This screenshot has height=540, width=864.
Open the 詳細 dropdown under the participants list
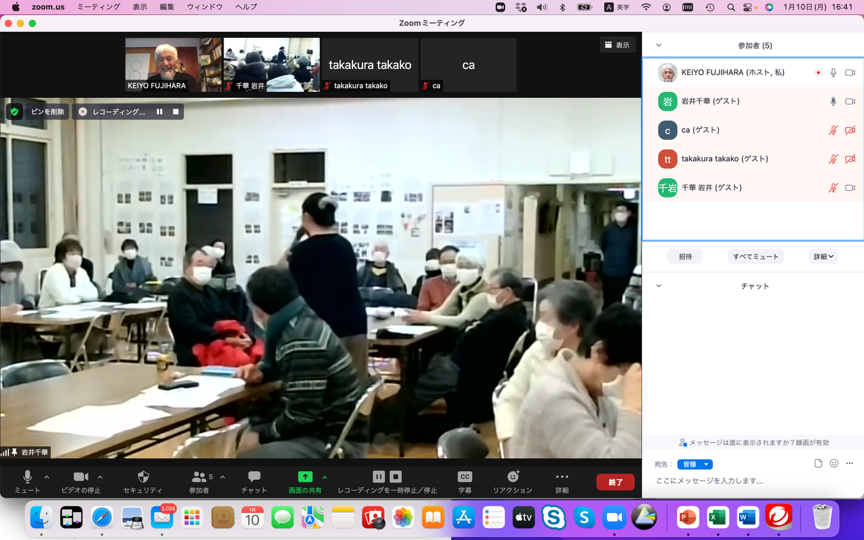(823, 256)
